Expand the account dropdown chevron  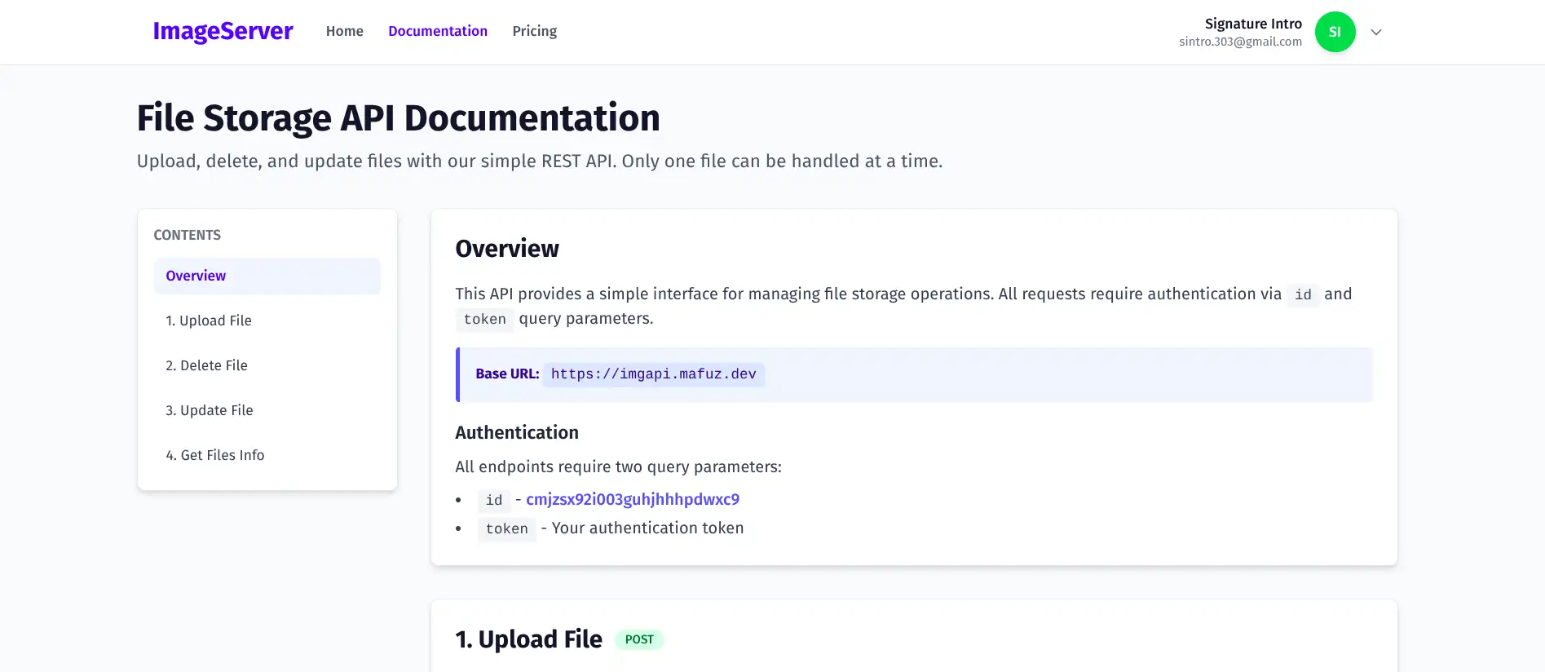click(x=1376, y=32)
